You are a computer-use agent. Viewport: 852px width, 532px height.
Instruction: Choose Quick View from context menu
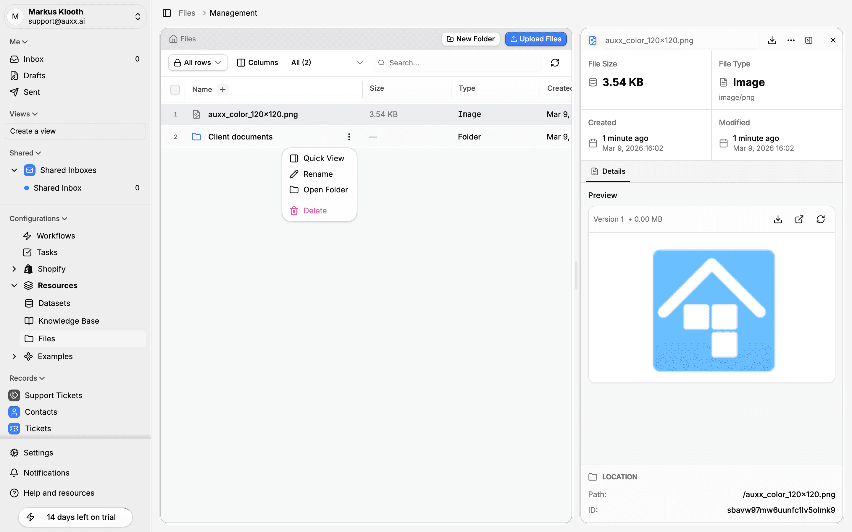click(319, 158)
